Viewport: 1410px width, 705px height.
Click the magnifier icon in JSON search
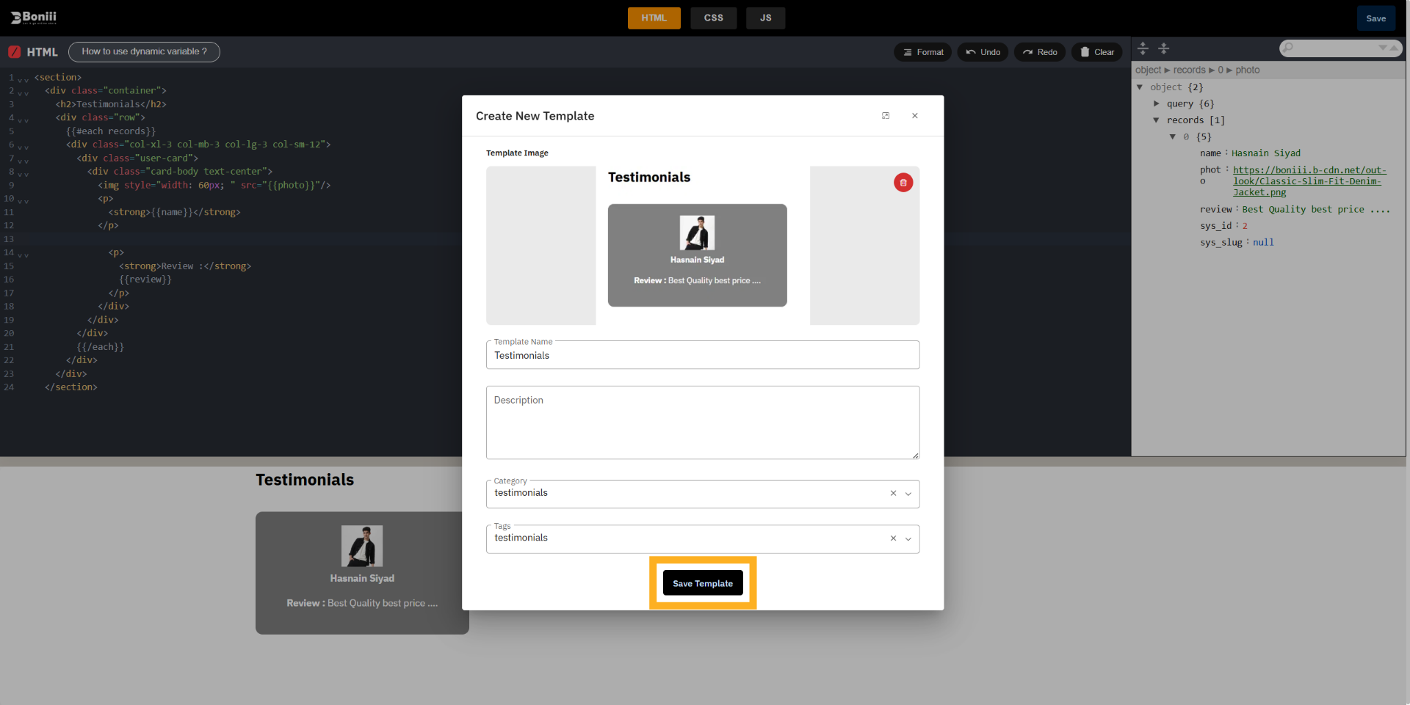pos(1288,48)
